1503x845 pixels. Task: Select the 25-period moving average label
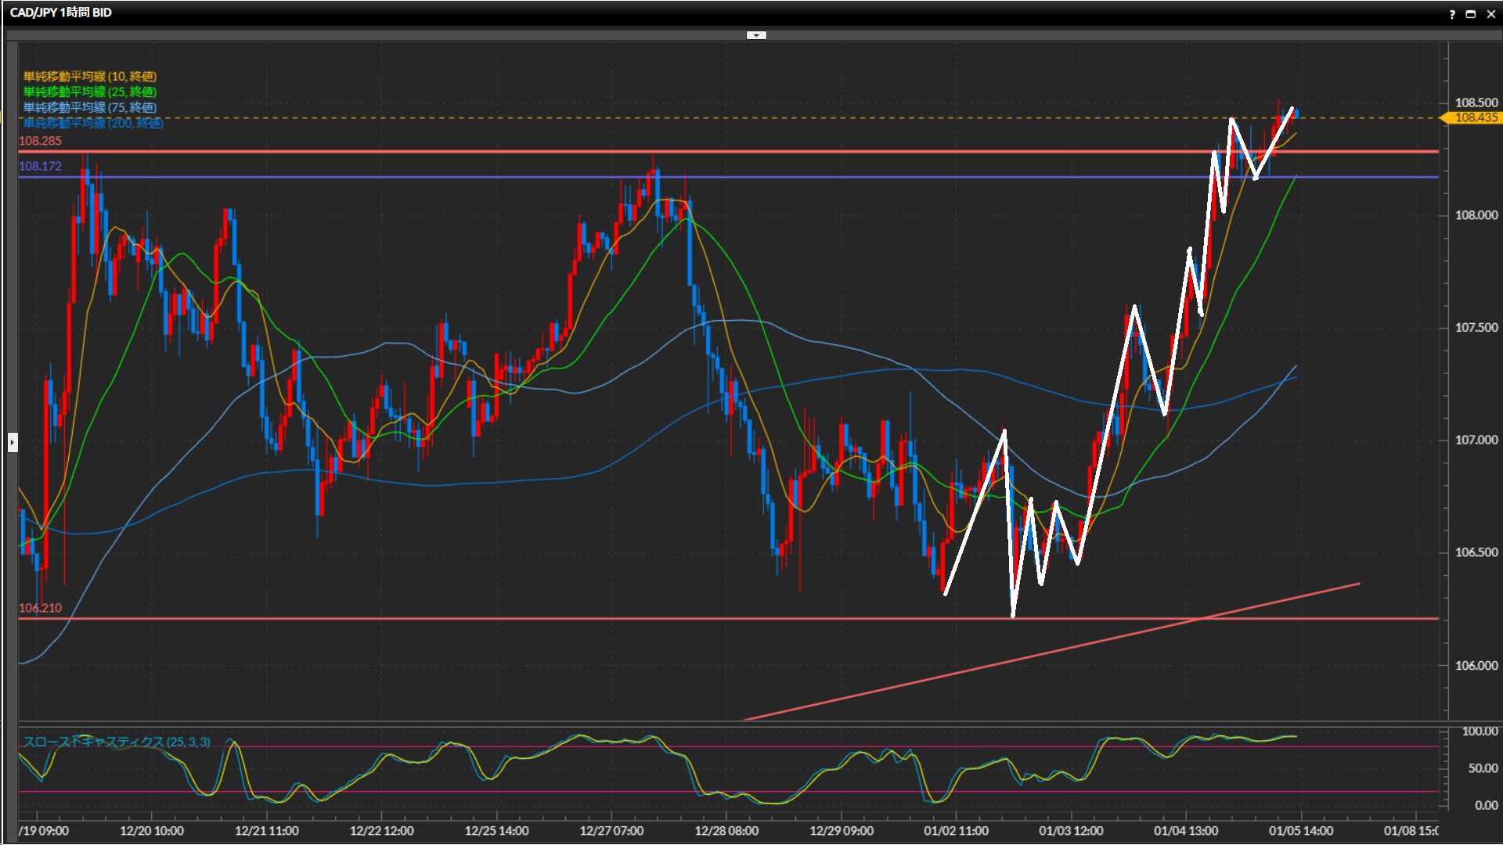90,92
